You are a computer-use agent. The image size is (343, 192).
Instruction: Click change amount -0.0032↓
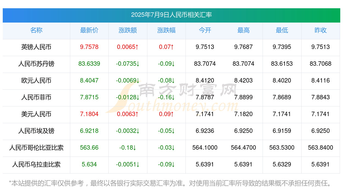pos(128,131)
